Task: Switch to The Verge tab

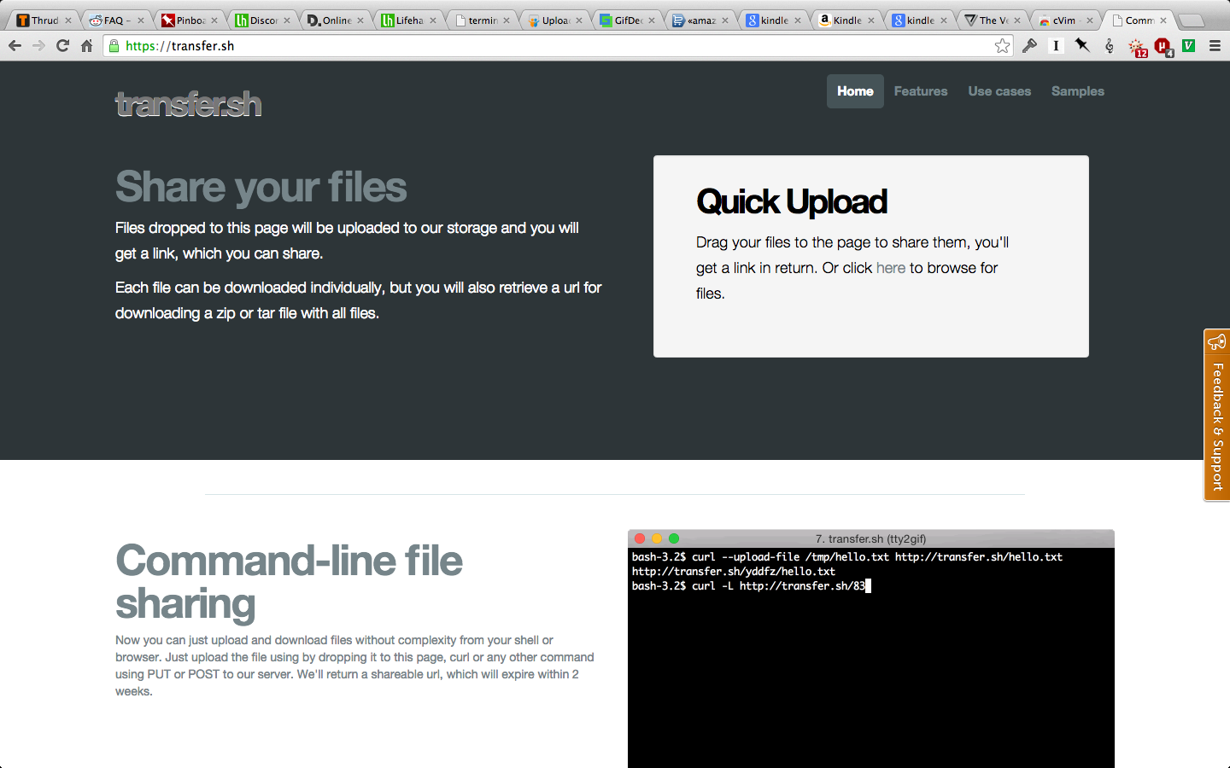Action: [x=991, y=20]
